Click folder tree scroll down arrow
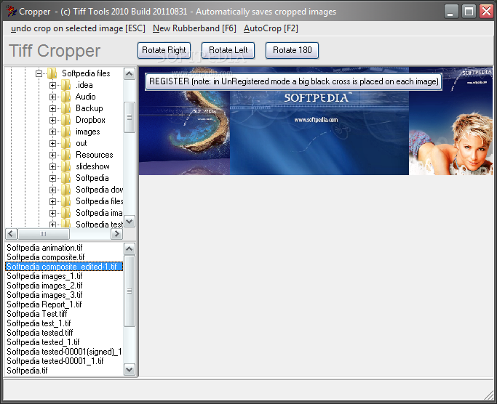Viewport: 497px width, 404px height. point(129,221)
